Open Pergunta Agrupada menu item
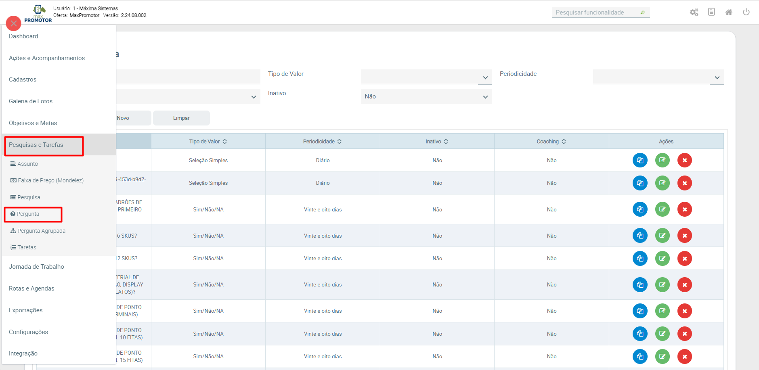This screenshot has height=370, width=759. point(41,231)
